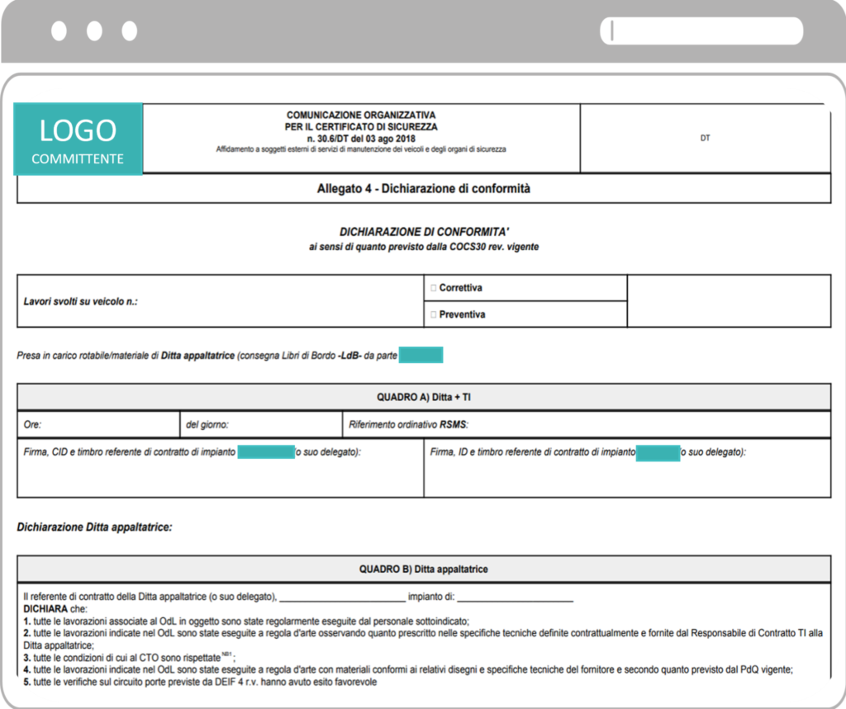Click the Allegato 4 - Dichiarazione di conformità title

pyautogui.click(x=424, y=189)
